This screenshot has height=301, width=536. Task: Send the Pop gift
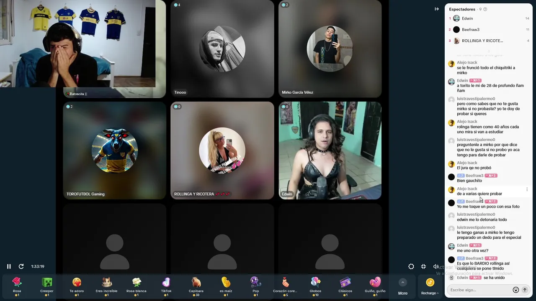pyautogui.click(x=256, y=286)
